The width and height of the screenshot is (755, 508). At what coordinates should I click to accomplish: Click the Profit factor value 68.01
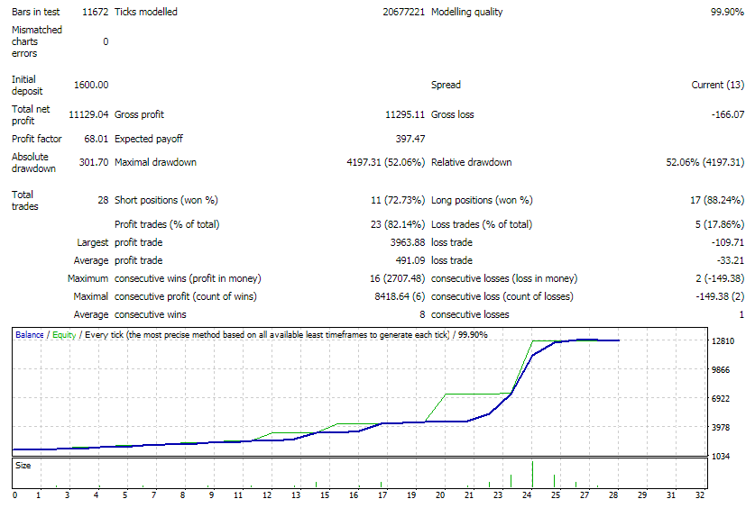point(95,140)
